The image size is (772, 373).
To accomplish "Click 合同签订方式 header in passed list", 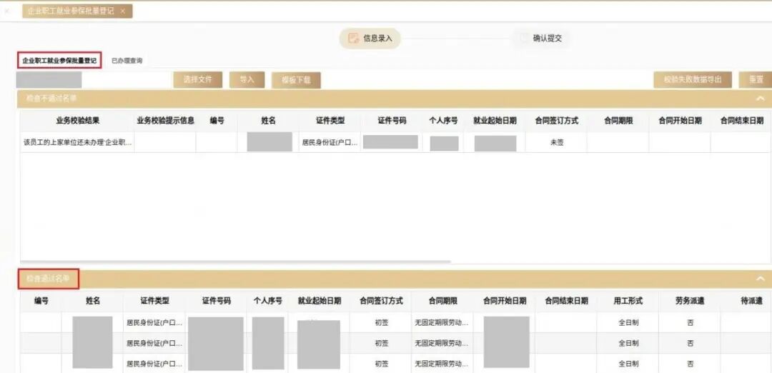I will [x=381, y=301].
